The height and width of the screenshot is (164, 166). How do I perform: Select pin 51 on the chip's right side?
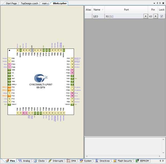coord(72,58)
